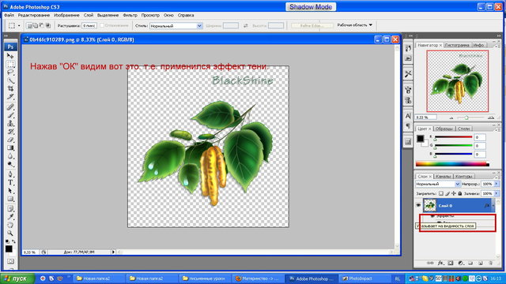Click the Windows Start button
This screenshot has width=506, height=284.
pyautogui.click(x=17, y=278)
